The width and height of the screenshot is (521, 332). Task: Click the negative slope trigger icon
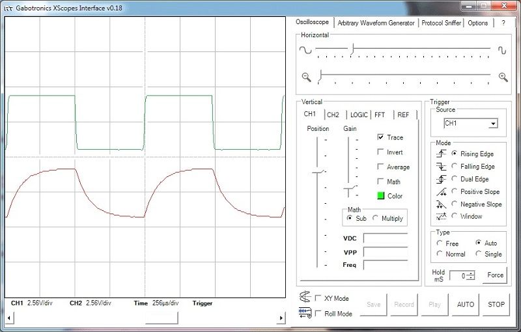[442, 204]
